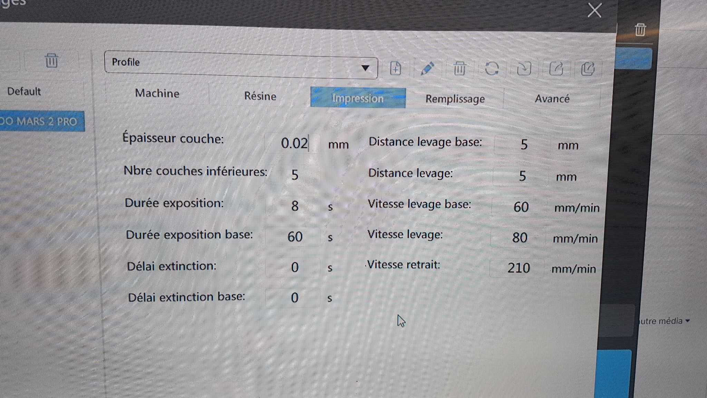This screenshot has width=707, height=398.
Task: Switch to the Résine tab
Action: pyautogui.click(x=260, y=96)
